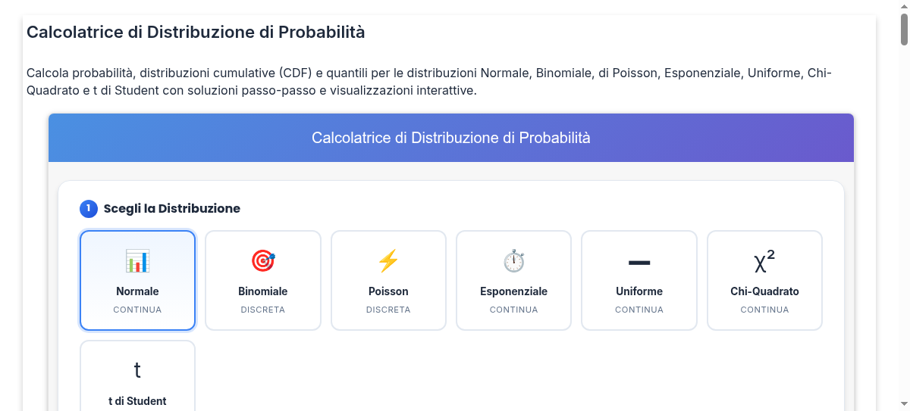Choose the Uniforme label text
The width and height of the screenshot is (910, 411).
click(639, 291)
